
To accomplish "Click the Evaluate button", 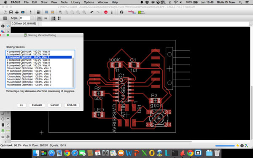I will 37,105.
